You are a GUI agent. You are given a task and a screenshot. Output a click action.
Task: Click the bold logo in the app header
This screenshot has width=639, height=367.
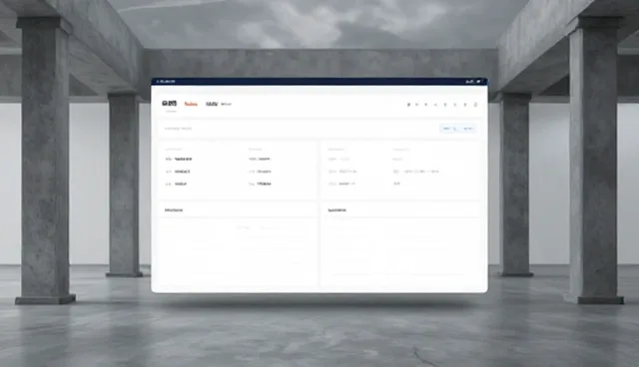[x=169, y=104]
